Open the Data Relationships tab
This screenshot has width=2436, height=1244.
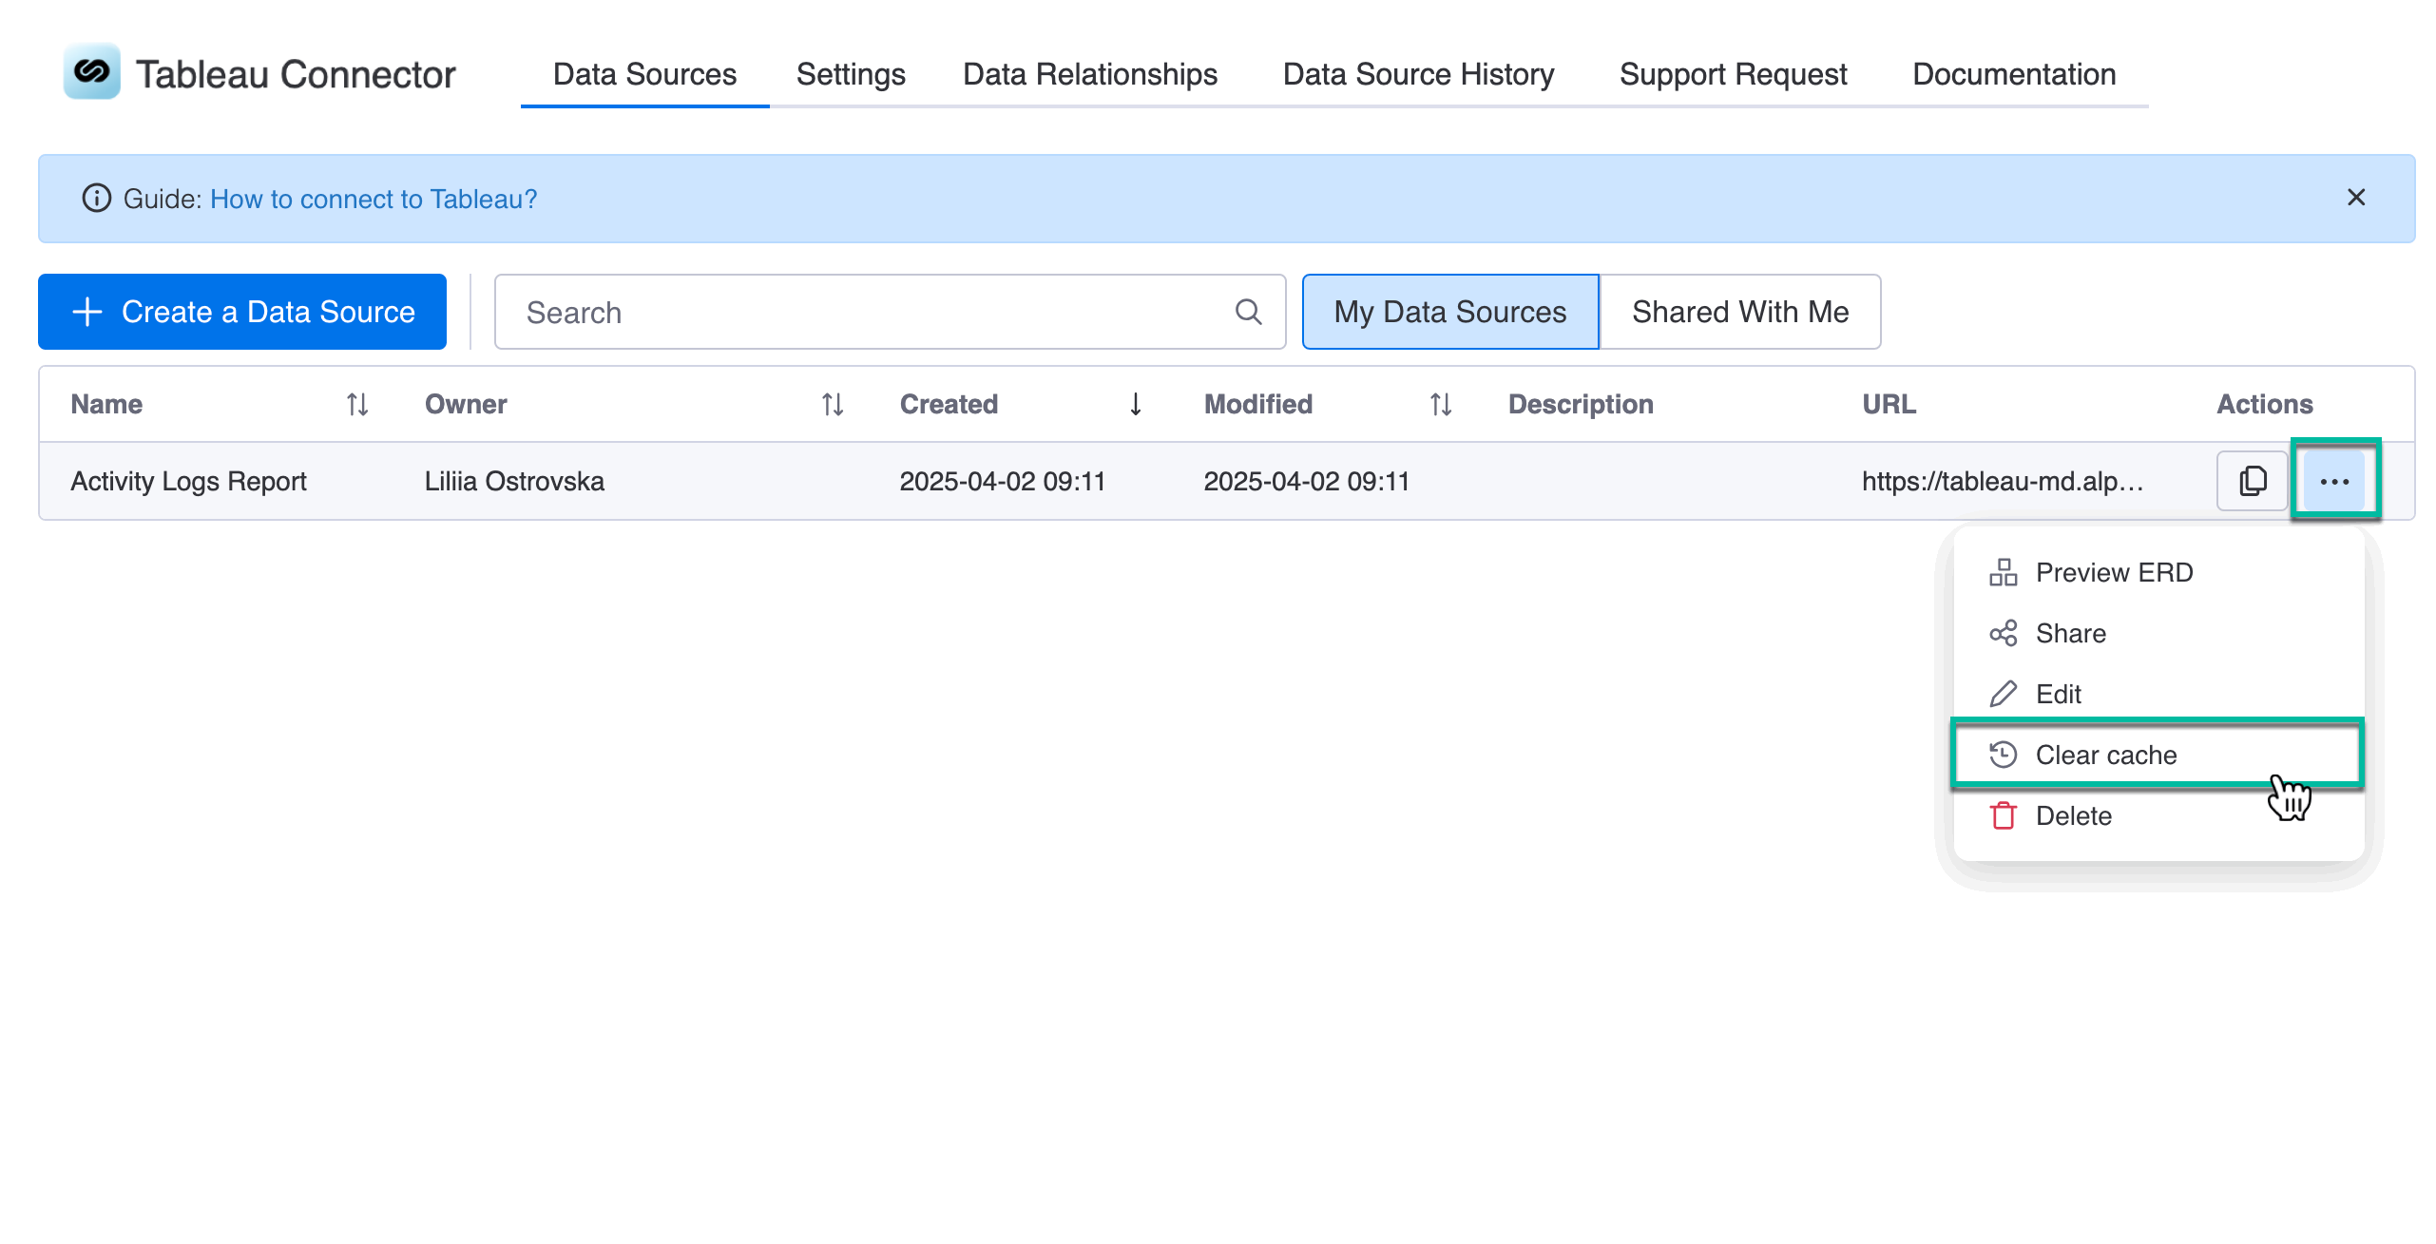point(1090,74)
